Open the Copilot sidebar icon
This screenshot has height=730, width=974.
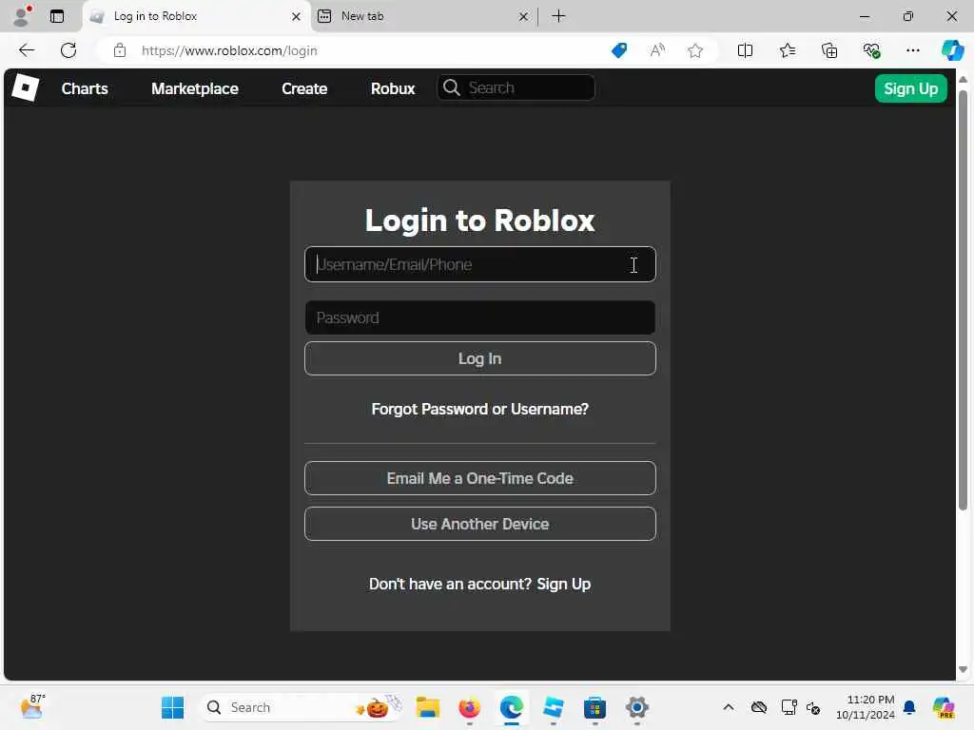(x=952, y=50)
